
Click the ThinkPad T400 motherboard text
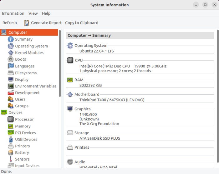(x=112, y=100)
